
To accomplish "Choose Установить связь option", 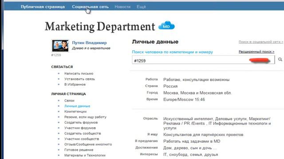I will (x=79, y=79).
